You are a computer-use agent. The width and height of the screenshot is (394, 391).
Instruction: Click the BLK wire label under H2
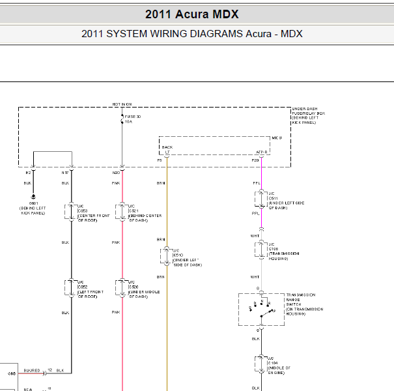pyautogui.click(x=27, y=183)
